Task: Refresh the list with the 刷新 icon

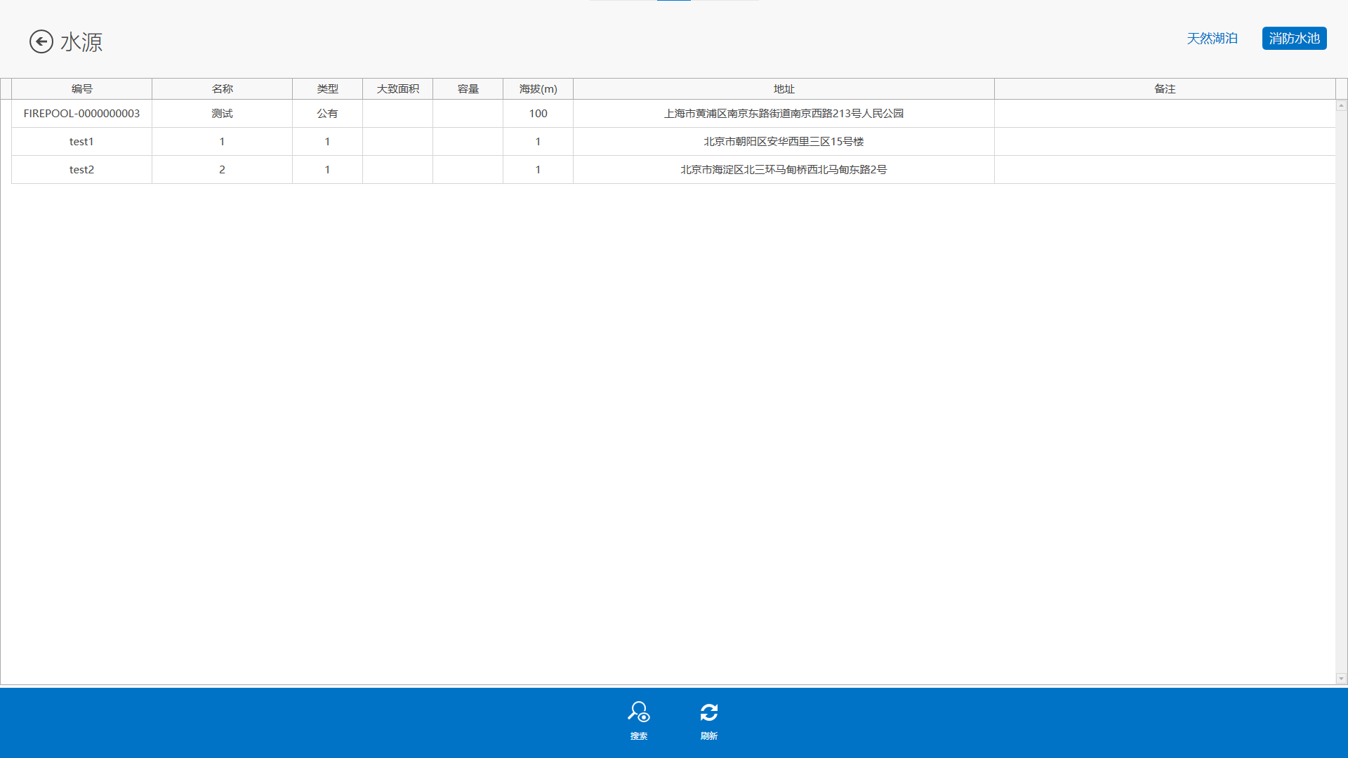Action: (x=709, y=721)
